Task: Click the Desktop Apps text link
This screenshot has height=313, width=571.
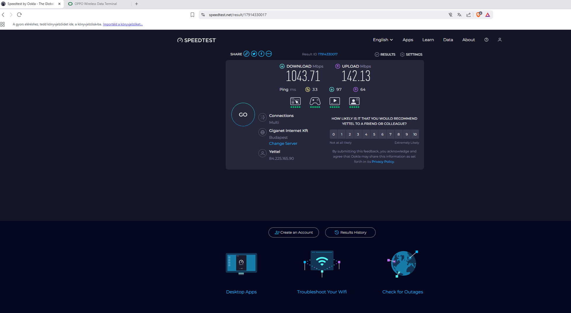Action: click(x=241, y=292)
